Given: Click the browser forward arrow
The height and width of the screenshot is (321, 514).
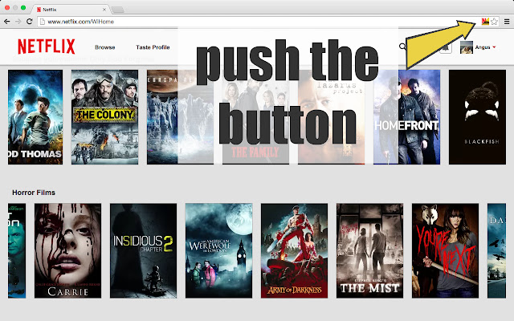Looking at the screenshot, I should tap(18, 22).
